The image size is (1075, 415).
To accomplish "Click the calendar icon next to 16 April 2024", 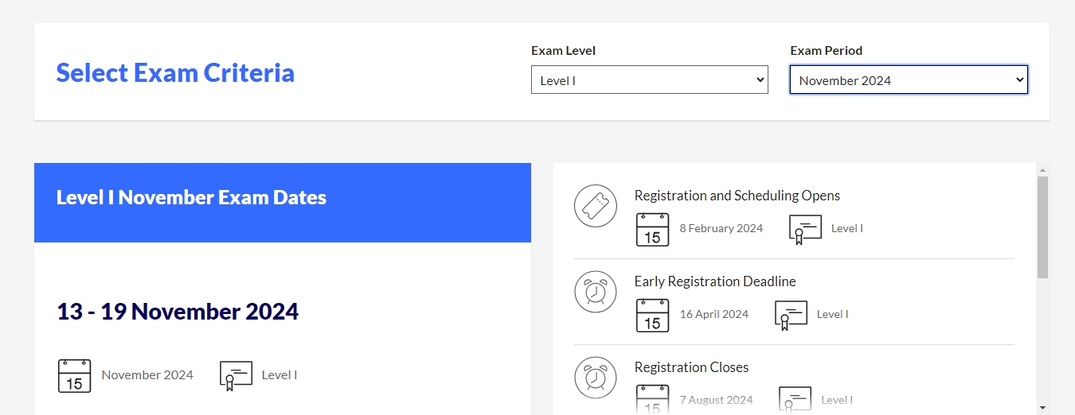I will tap(652, 315).
